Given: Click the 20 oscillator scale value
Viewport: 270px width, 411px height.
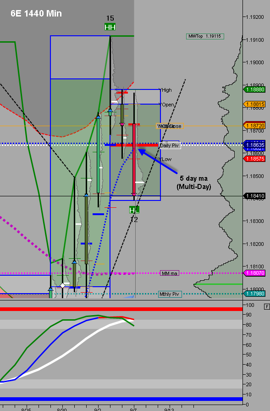Looking at the screenshot, I should point(249,384).
